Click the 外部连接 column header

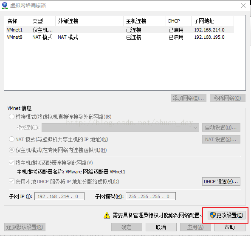[x=89, y=21]
